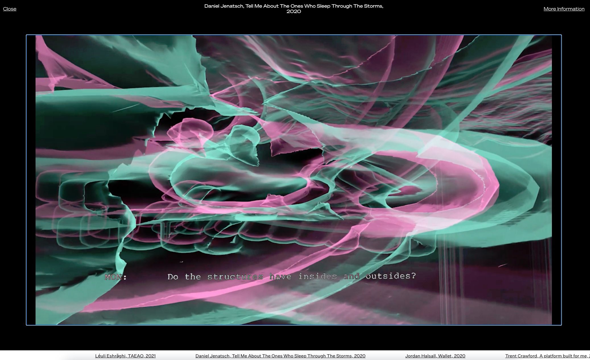The height and width of the screenshot is (360, 590).
Task: Click the year 2020 under the title
Action: coord(293,12)
